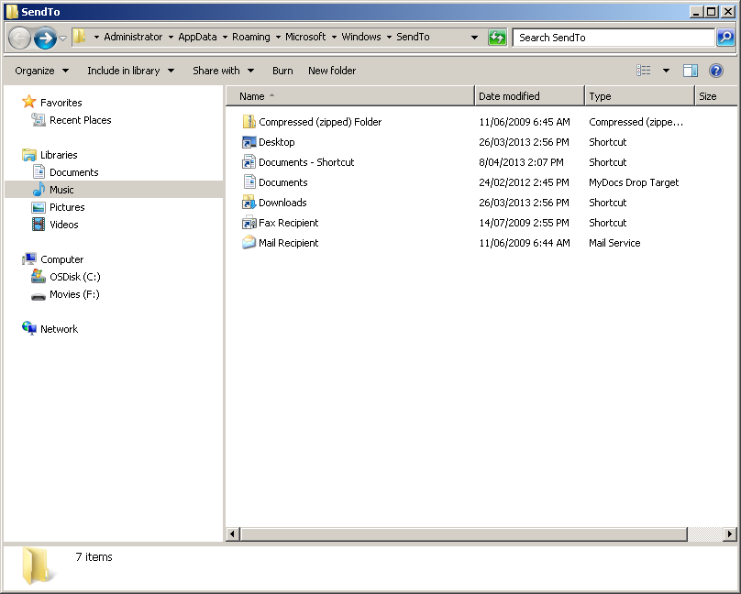This screenshot has height=594, width=741.
Task: Click the blue Help question-mark icon
Action: [x=716, y=71]
